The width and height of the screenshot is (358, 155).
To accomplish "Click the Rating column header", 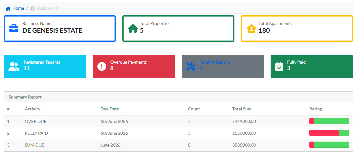I will [x=316, y=109].
